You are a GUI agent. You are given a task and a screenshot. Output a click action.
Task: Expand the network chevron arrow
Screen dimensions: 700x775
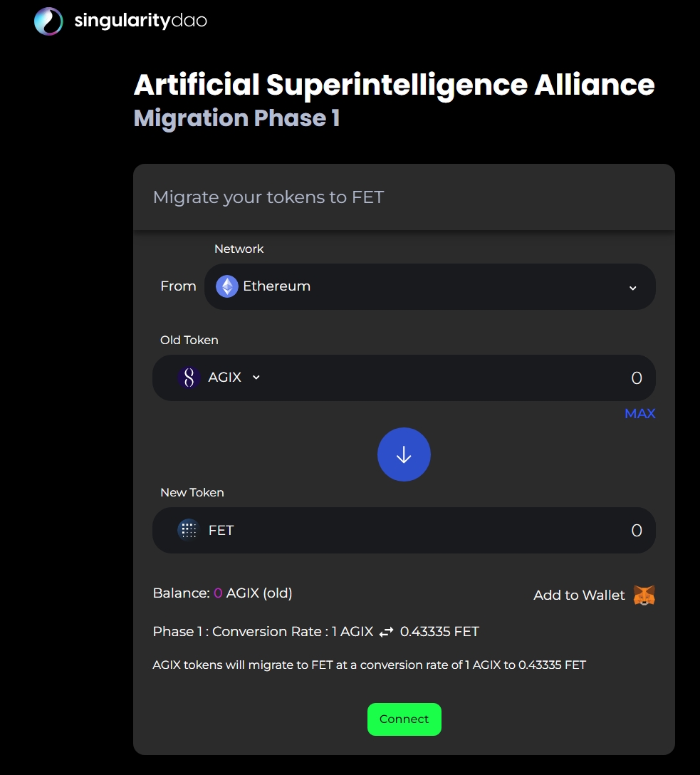[632, 288]
